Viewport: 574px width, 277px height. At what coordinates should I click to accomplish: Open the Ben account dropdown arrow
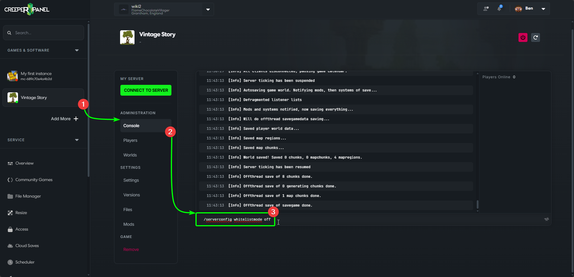tap(543, 9)
